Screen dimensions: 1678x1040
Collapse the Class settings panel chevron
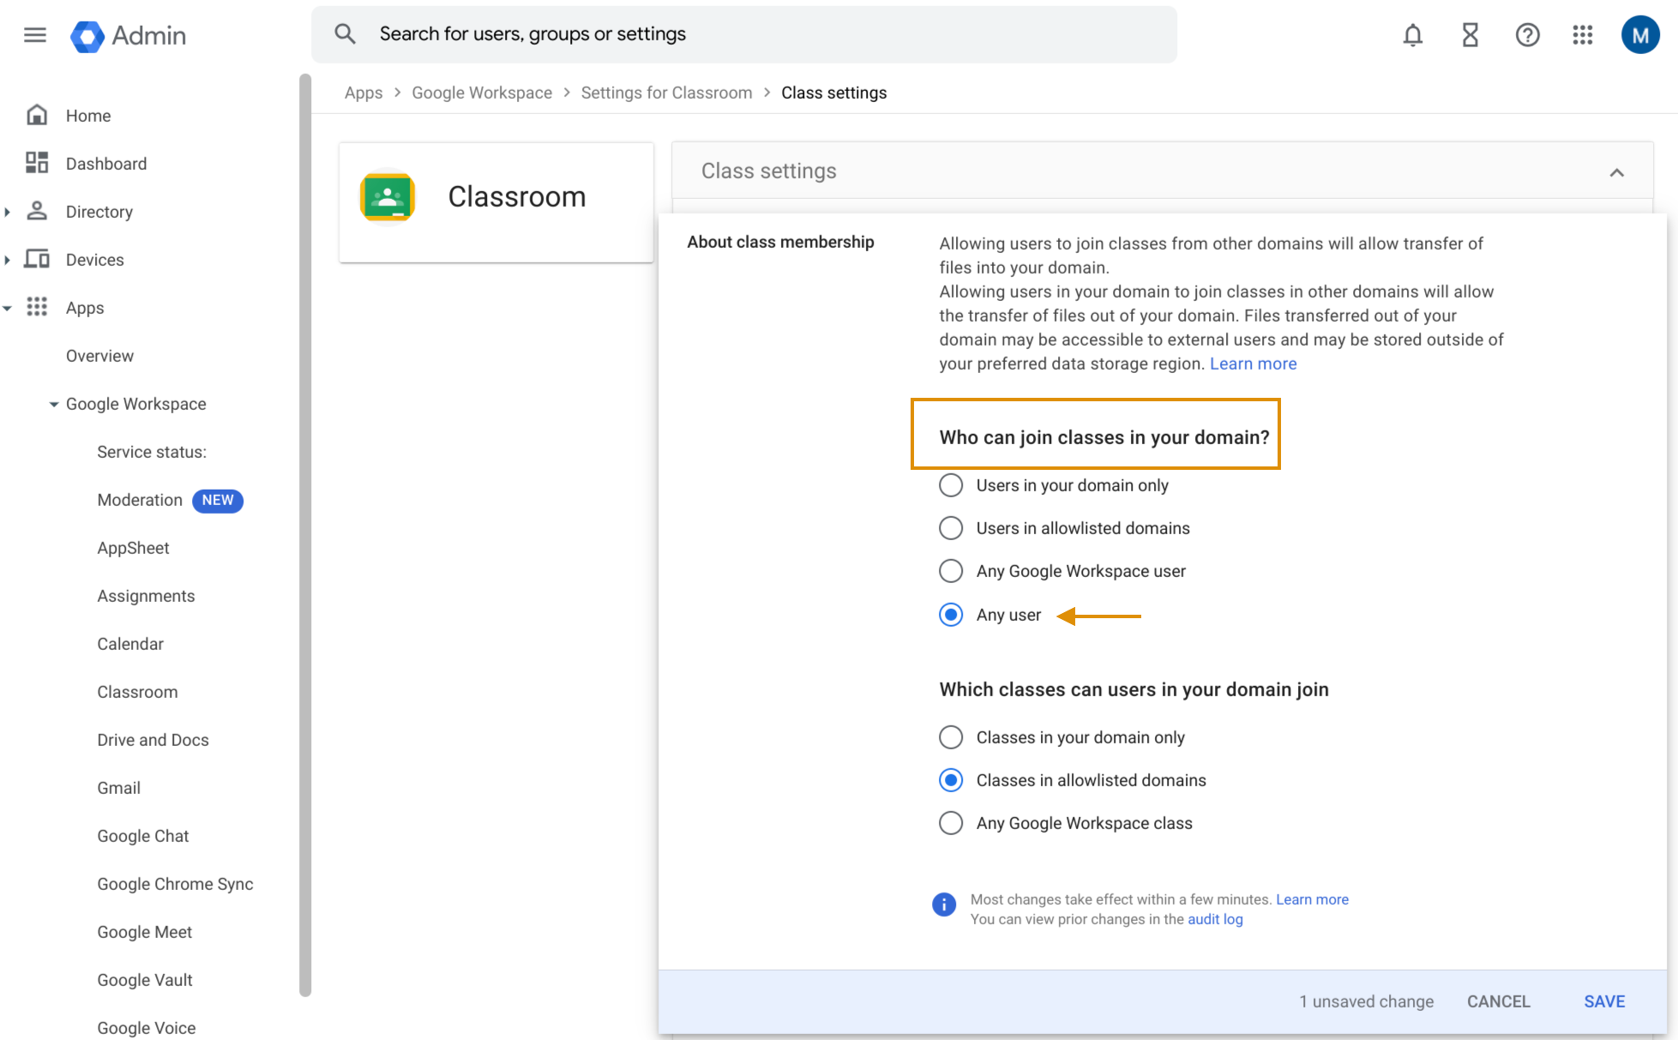[x=1616, y=172]
